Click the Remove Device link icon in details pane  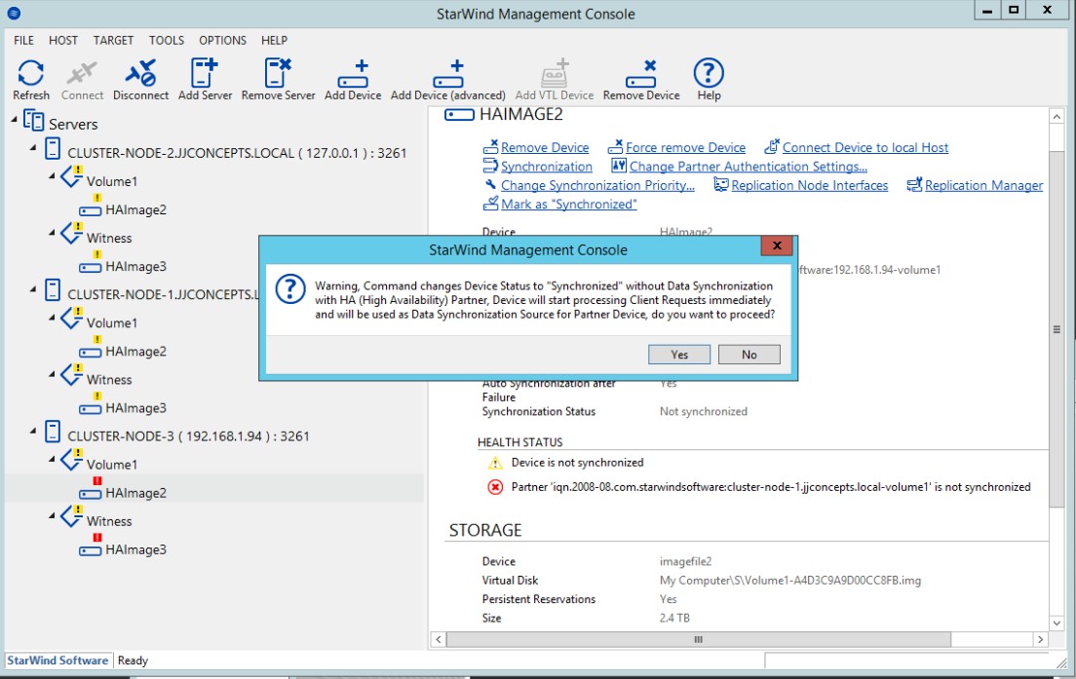point(490,146)
